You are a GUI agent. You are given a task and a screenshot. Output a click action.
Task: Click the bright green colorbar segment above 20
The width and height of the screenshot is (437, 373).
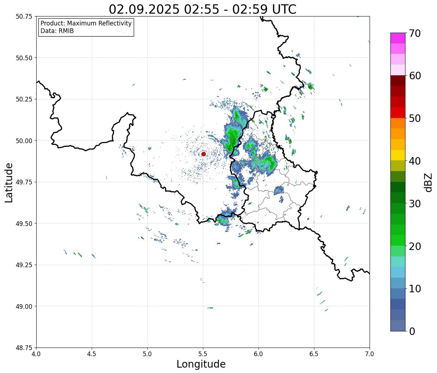398,240
